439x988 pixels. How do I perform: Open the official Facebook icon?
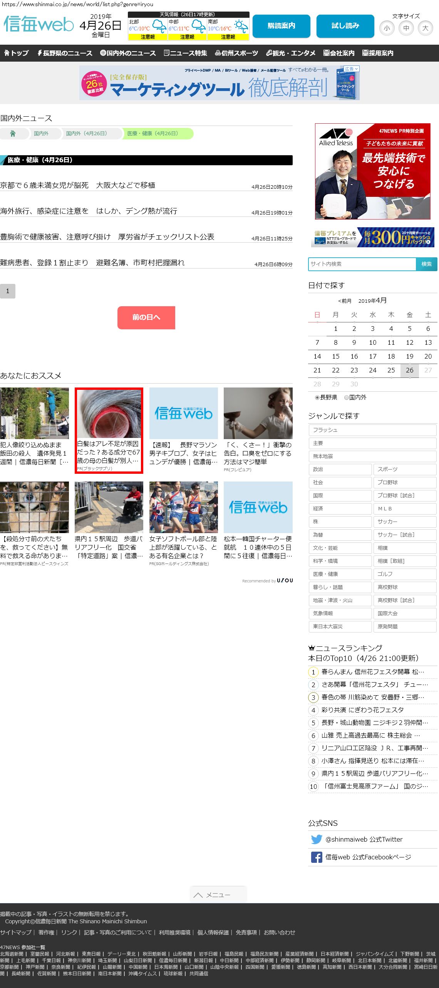click(x=316, y=857)
